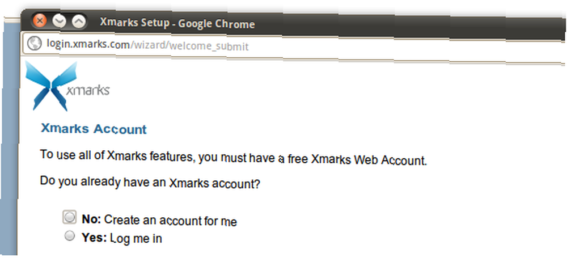The image size is (567, 266).
Task: Click the bold 'Yes:' label
Action: [94, 238]
